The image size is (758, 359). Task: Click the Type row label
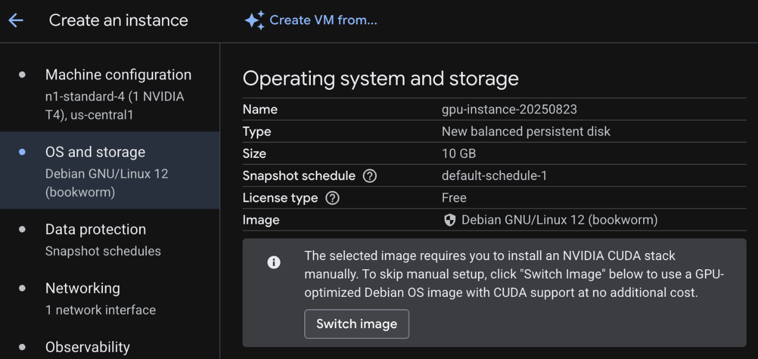coord(257,131)
